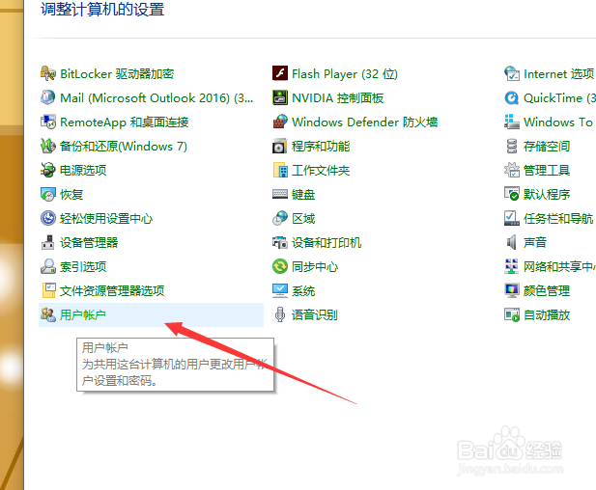Click the NVIDIA 控制面板 icon
The width and height of the screenshot is (596, 490).
tap(280, 97)
